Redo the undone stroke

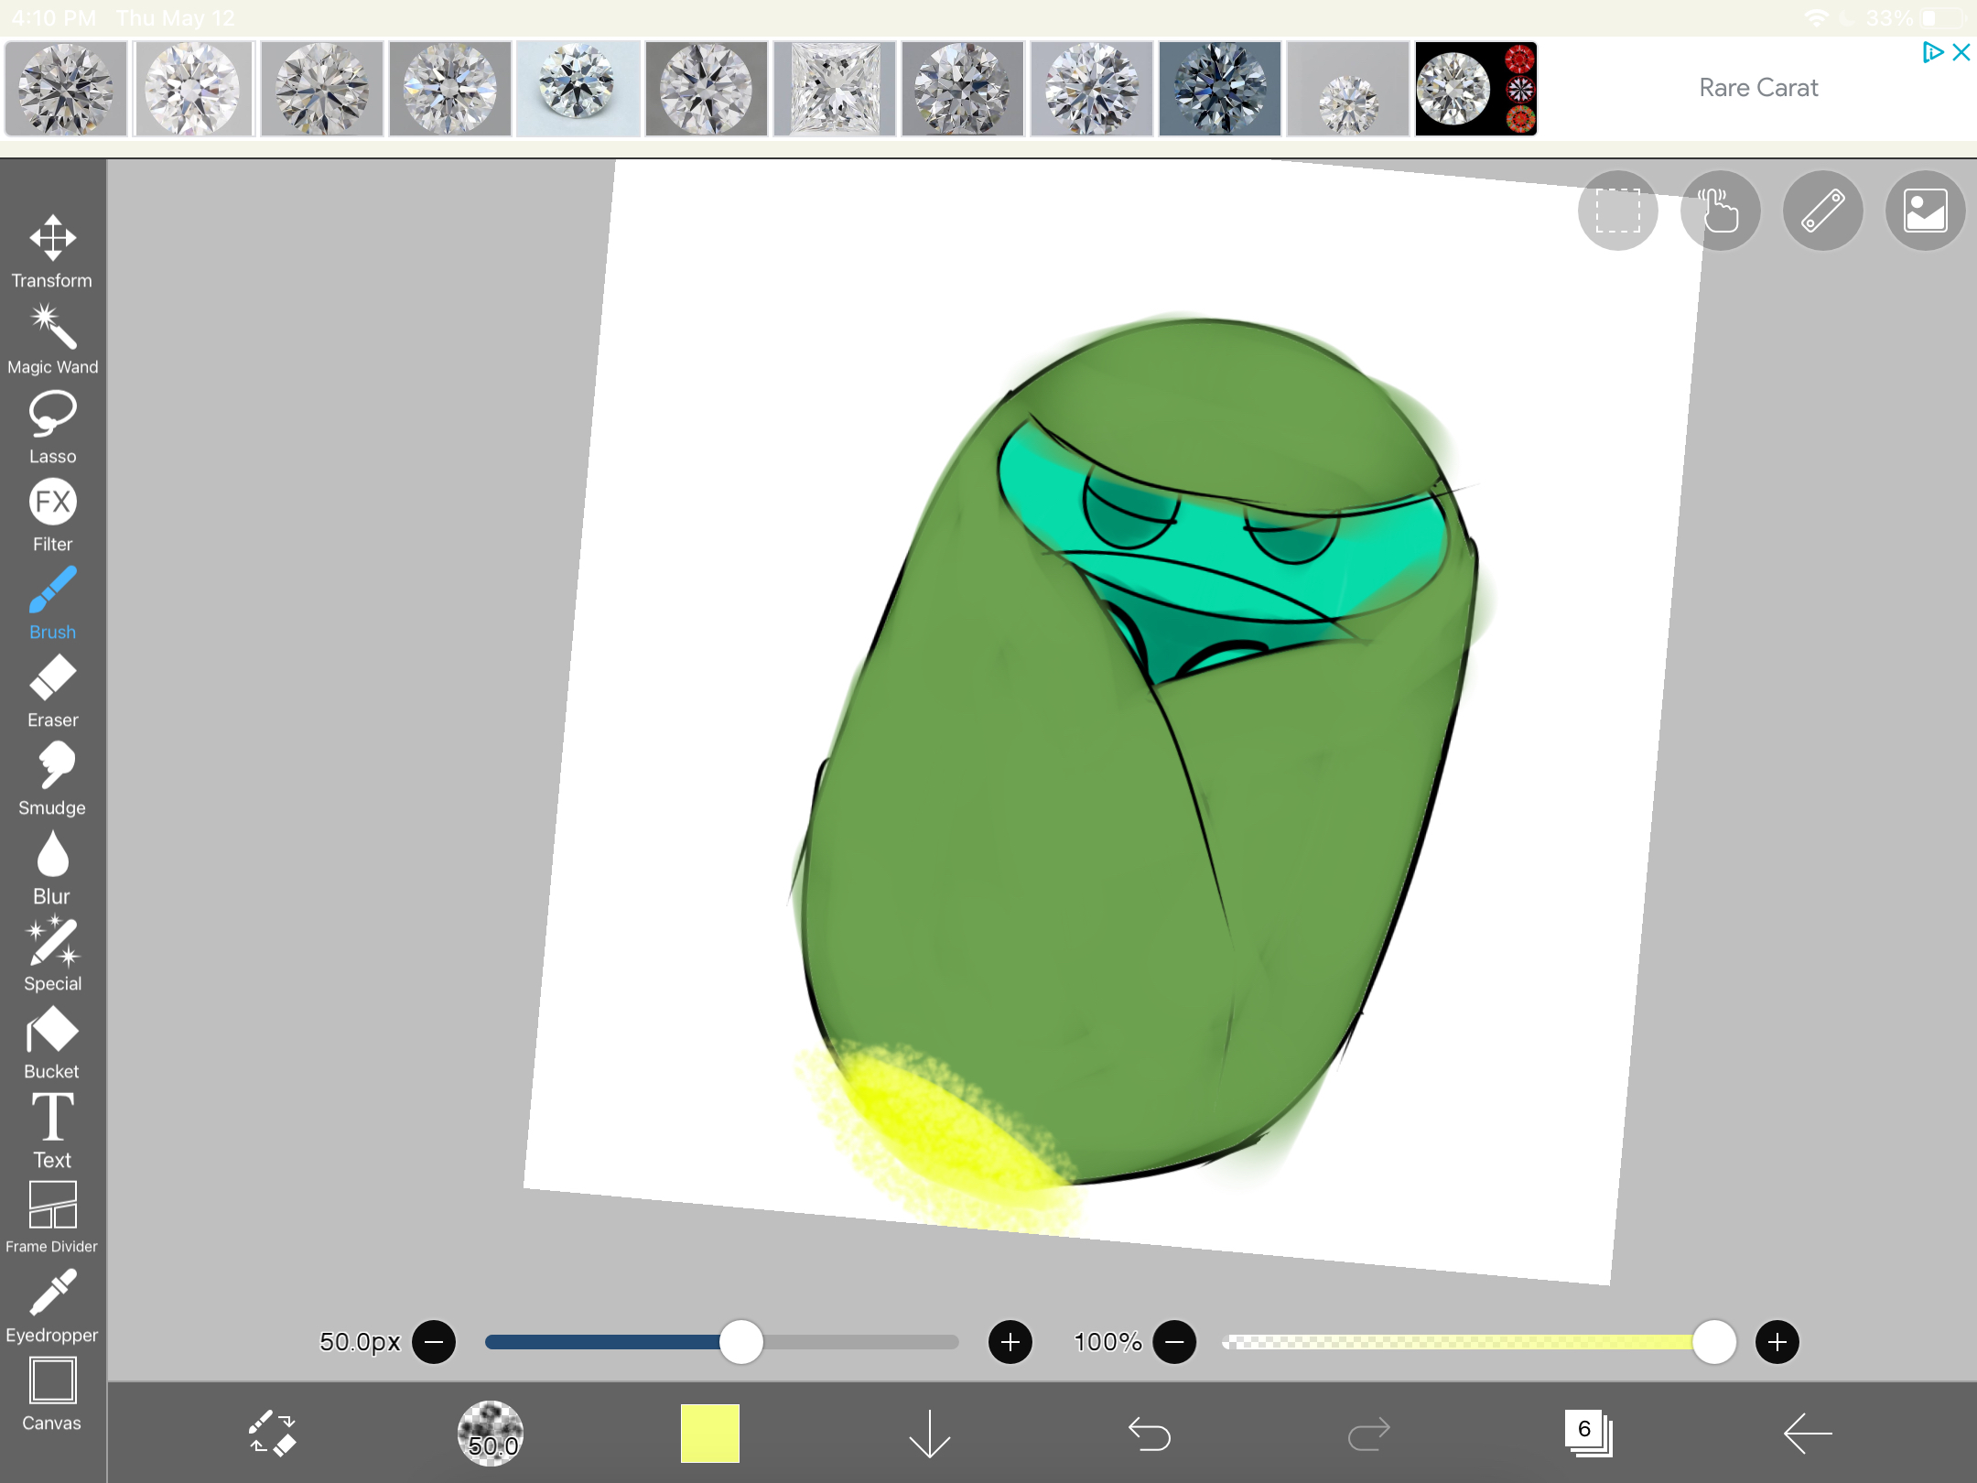pyautogui.click(x=1368, y=1433)
